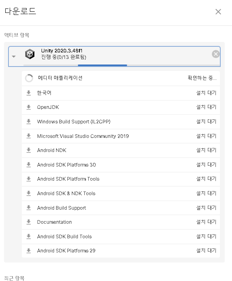Click the Microsoft Visual Studio Community 2019 download icon

[x=29, y=136]
